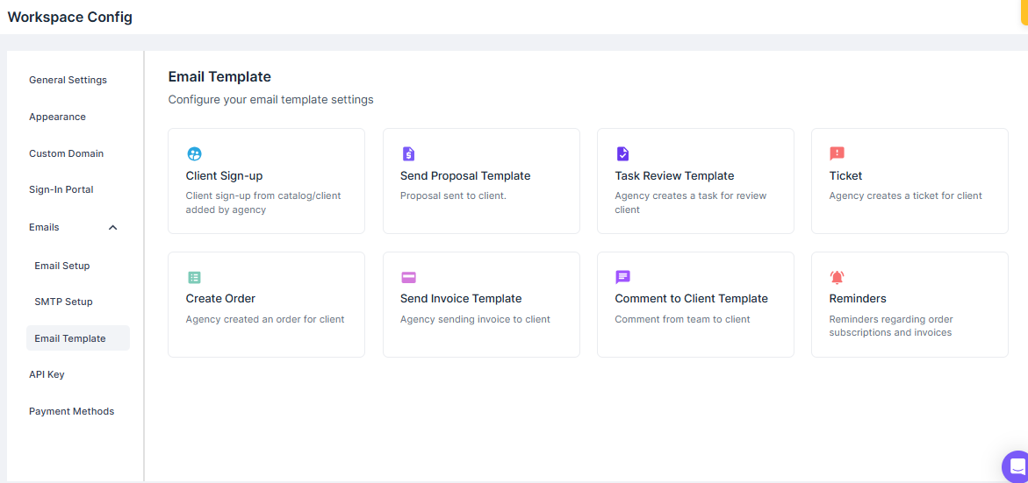The width and height of the screenshot is (1028, 483).
Task: Click the Ticket alert message icon
Action: click(837, 154)
